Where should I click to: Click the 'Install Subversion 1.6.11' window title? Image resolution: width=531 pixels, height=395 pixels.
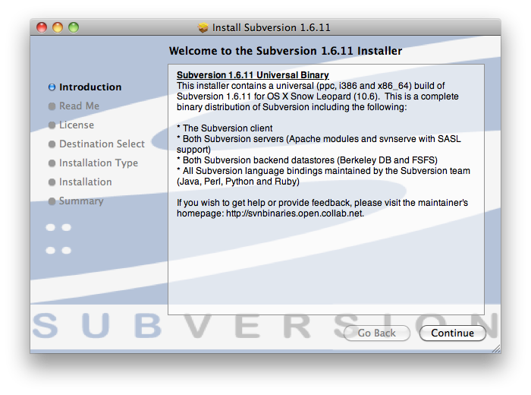(272, 27)
